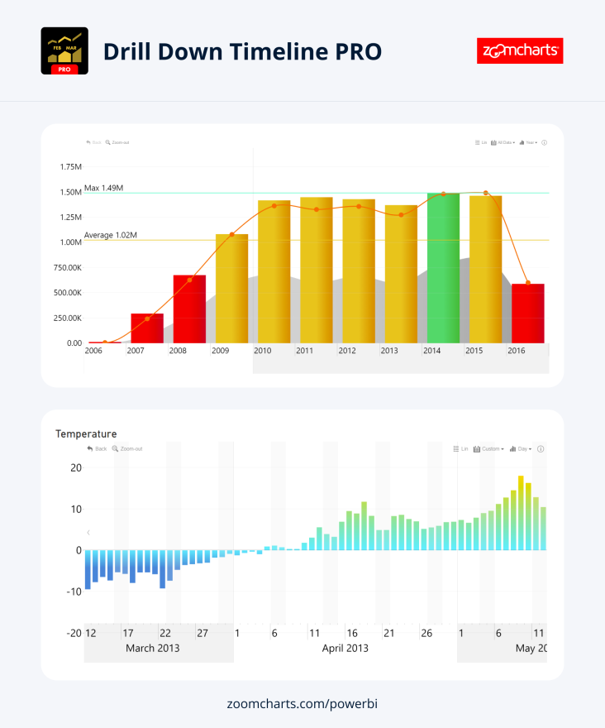The height and width of the screenshot is (728, 605).
Task: Click the partially visible May month label
Action: coord(531,648)
